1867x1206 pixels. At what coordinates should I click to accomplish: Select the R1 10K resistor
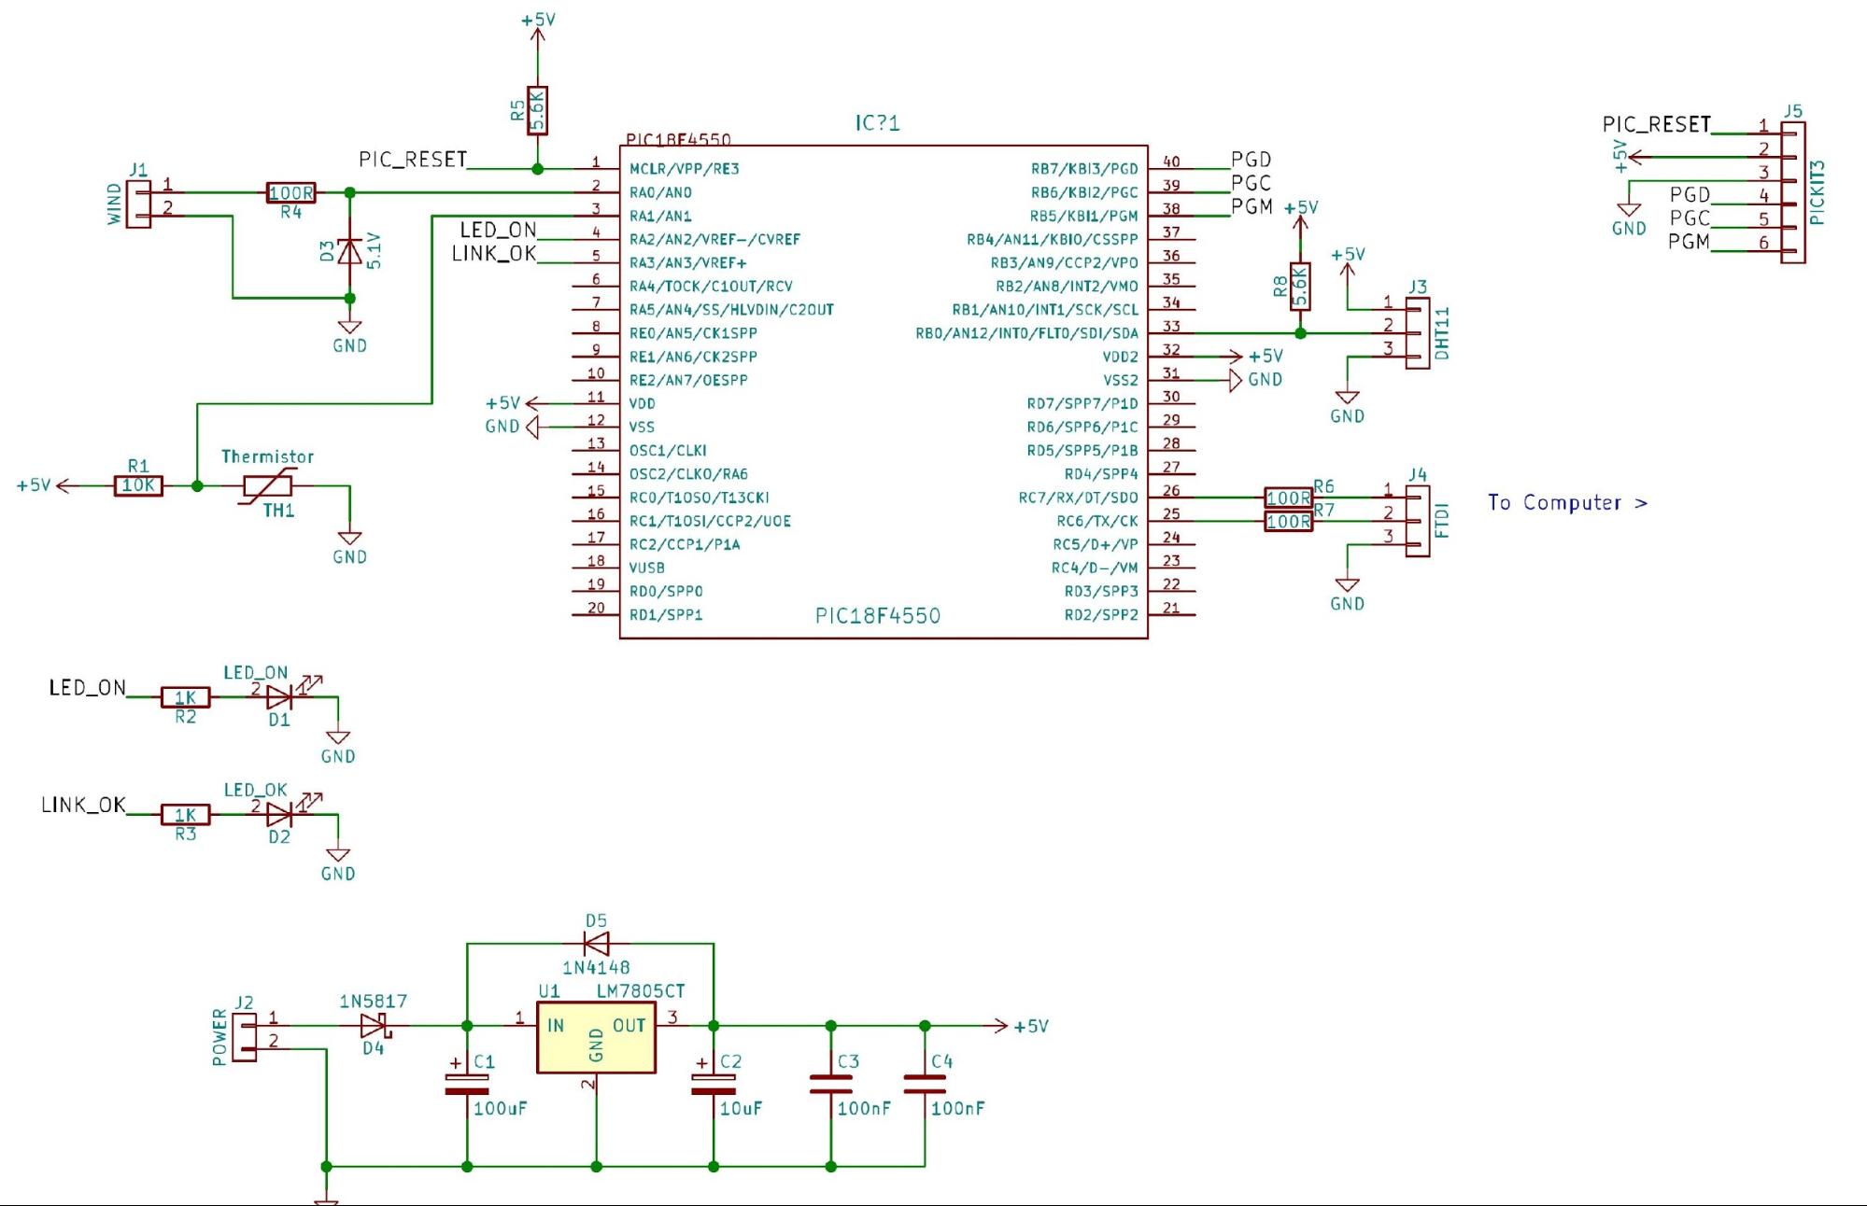pos(138,485)
